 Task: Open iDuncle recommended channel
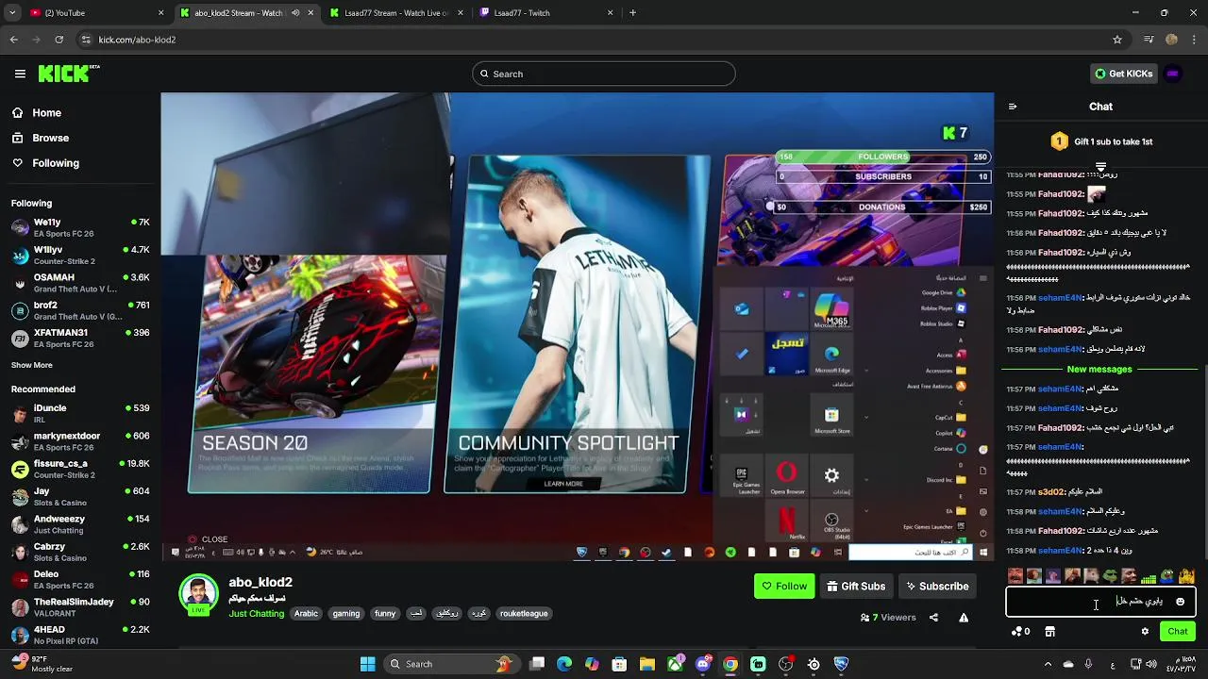[x=80, y=413]
